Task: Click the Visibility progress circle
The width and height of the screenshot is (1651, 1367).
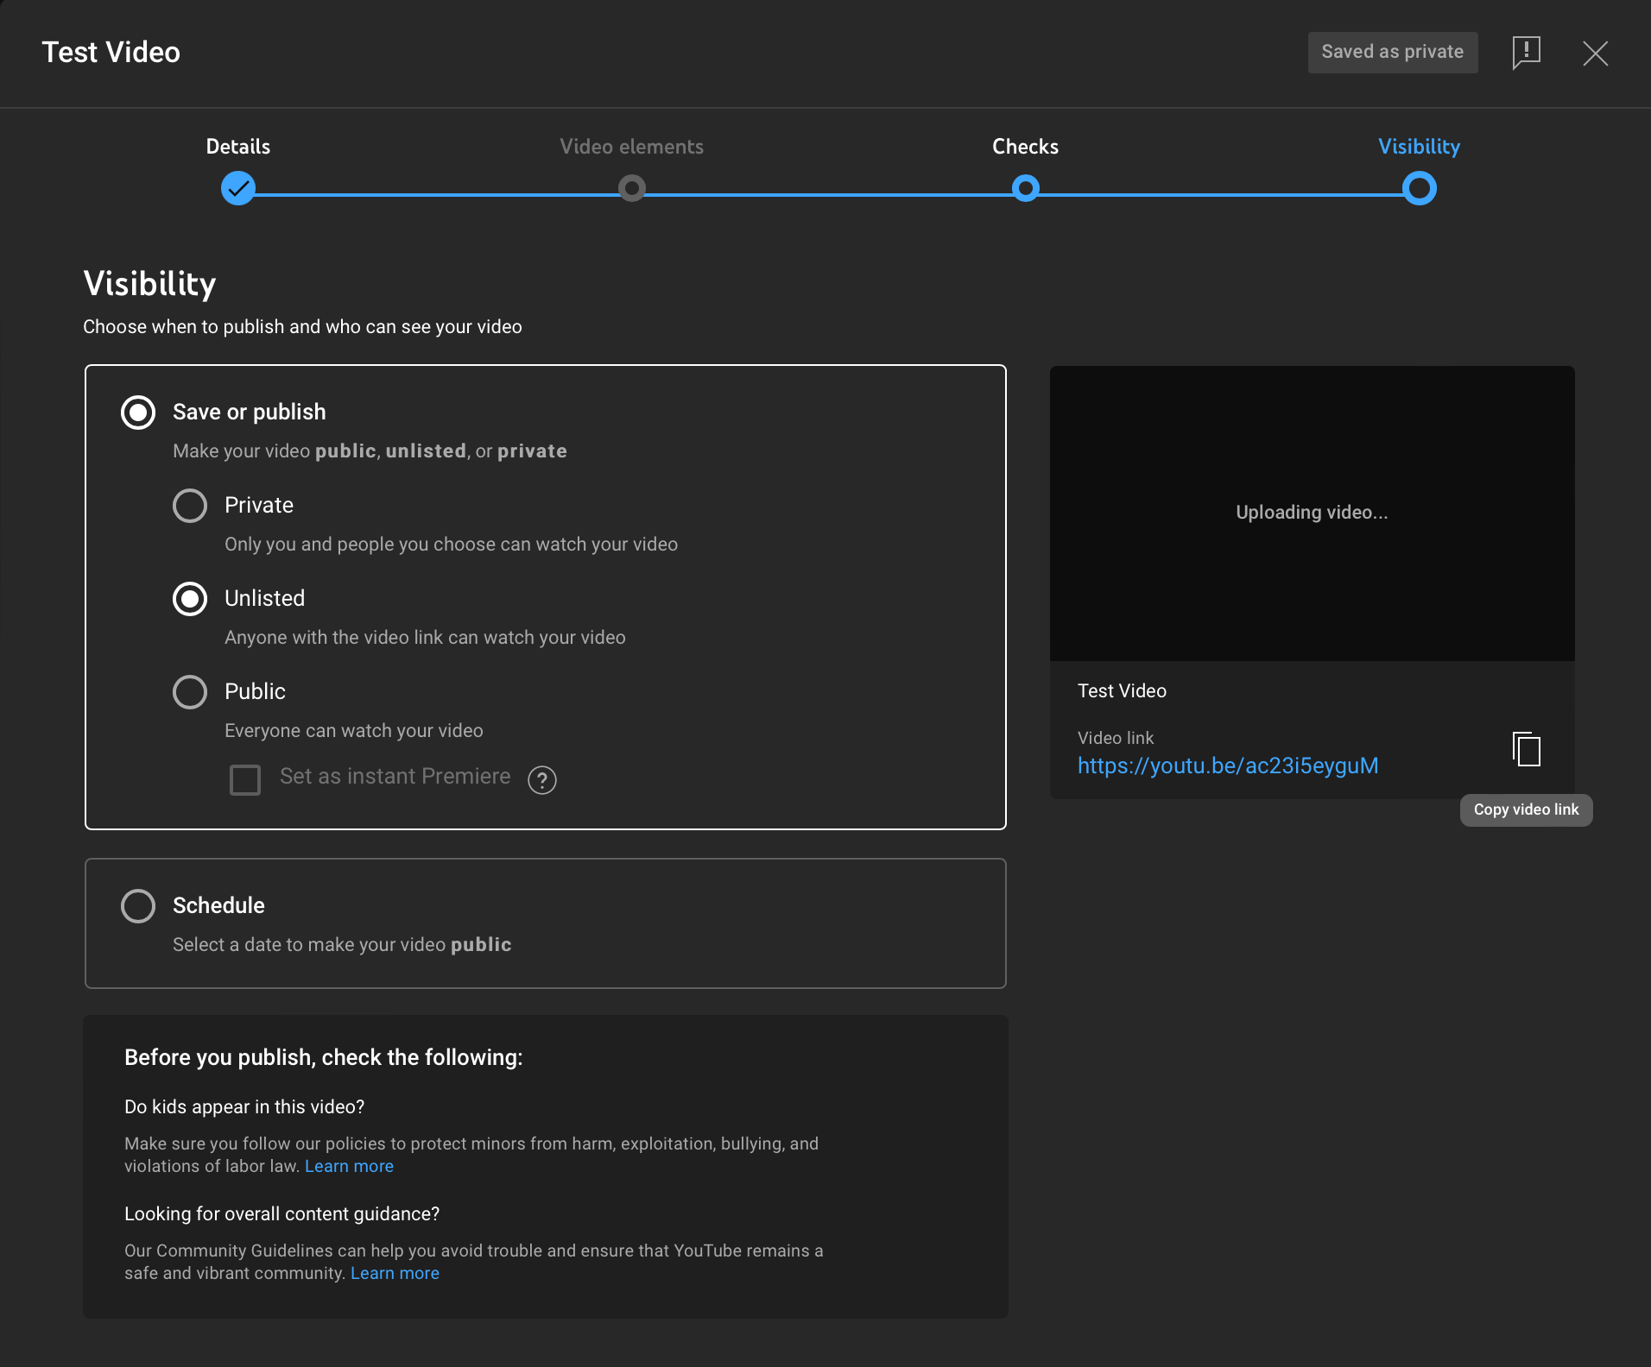Action: [x=1419, y=187]
